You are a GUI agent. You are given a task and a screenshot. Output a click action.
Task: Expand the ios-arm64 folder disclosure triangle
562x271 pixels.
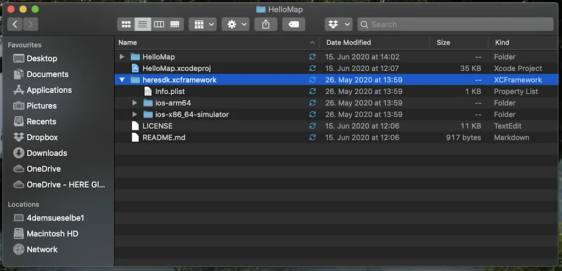[135, 103]
